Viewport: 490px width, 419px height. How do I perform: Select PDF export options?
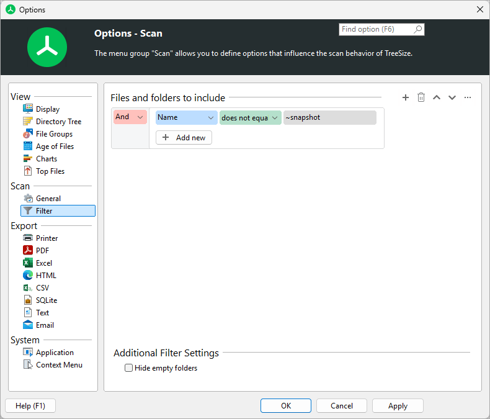(x=42, y=251)
